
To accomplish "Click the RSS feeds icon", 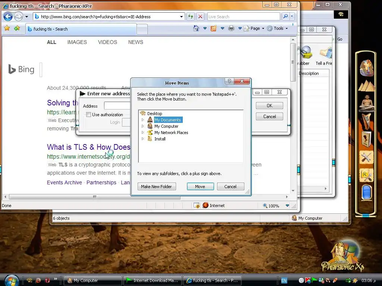I will pyautogui.click(x=214, y=28).
